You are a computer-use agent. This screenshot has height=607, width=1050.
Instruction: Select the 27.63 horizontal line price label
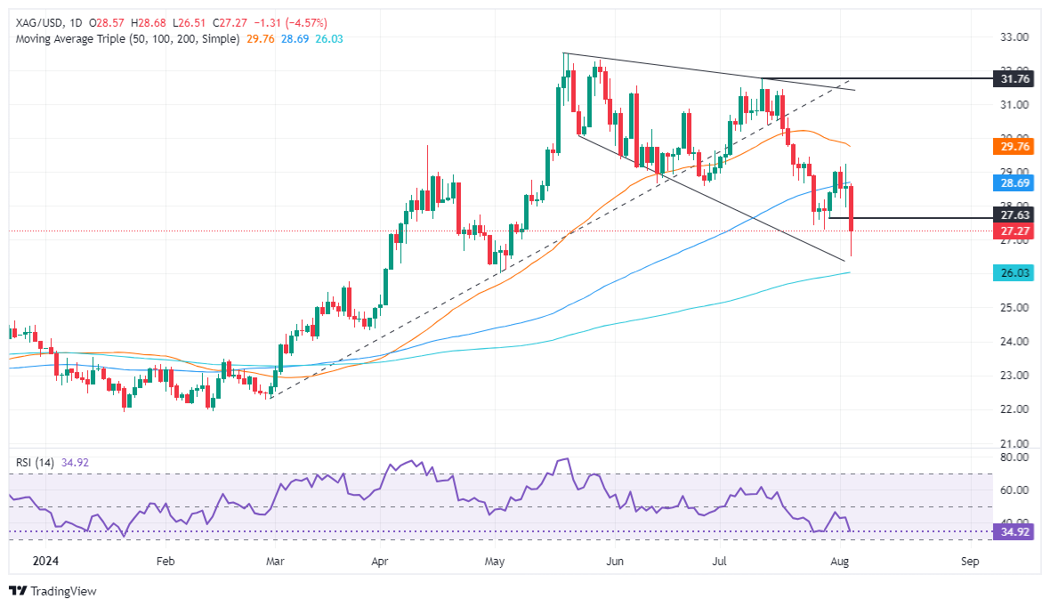1014,215
